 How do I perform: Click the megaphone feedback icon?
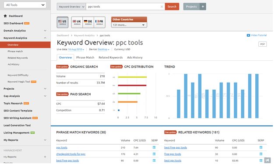268,160
